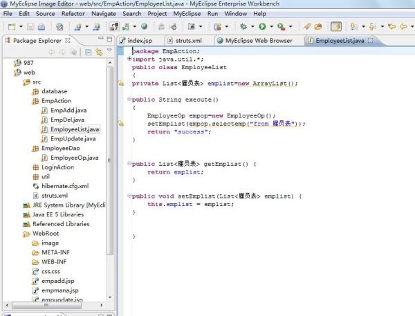Open the Refactor menu
Screen dimensions: 415x316
(73, 14)
